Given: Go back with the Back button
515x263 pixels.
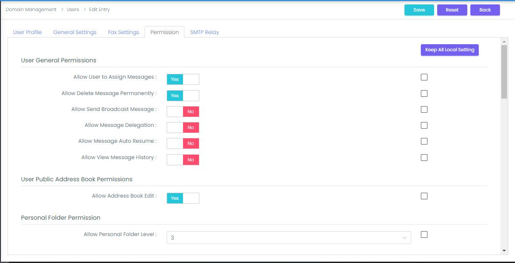Looking at the screenshot, I should [x=485, y=10].
